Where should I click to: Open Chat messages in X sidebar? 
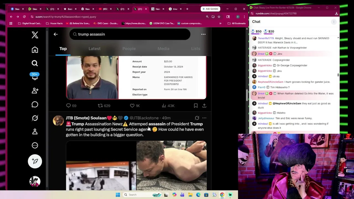pyautogui.click(x=35, y=104)
